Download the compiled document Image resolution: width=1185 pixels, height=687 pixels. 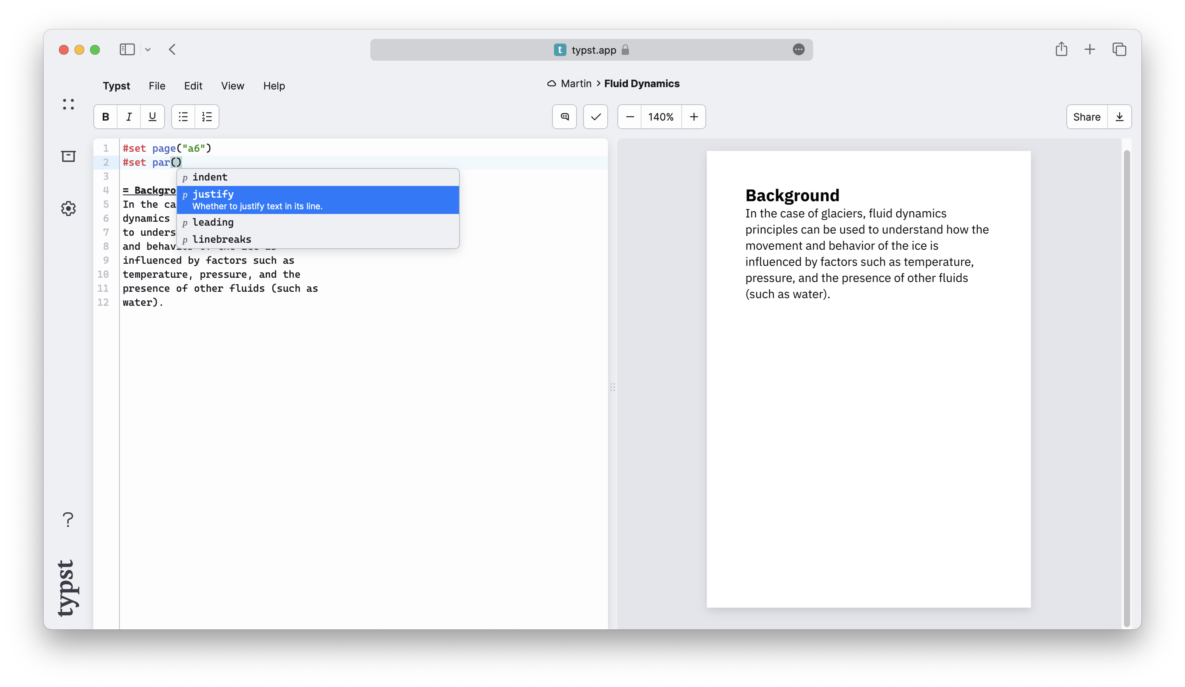click(x=1120, y=117)
